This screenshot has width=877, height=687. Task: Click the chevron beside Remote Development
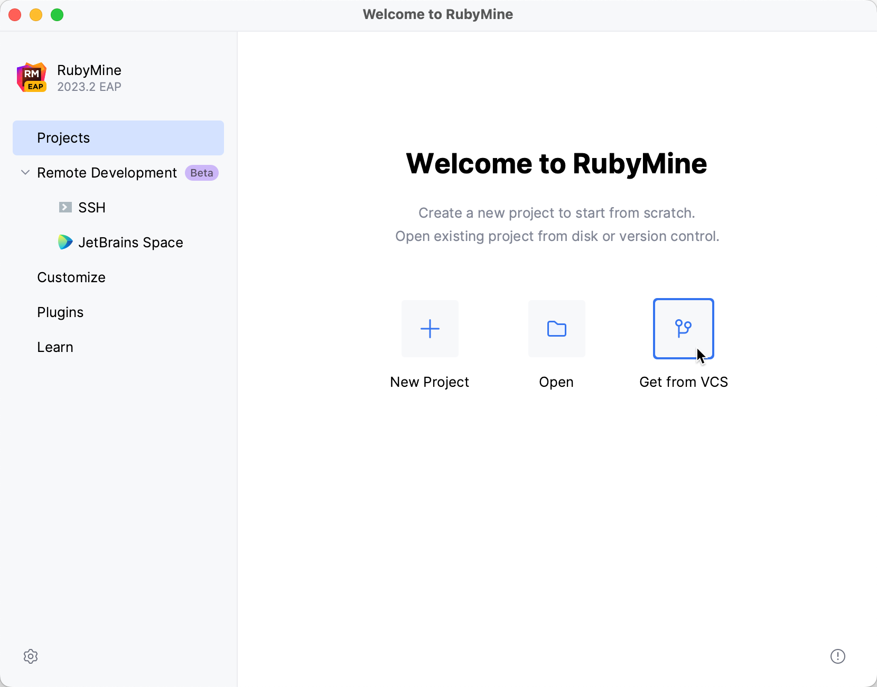pos(24,172)
